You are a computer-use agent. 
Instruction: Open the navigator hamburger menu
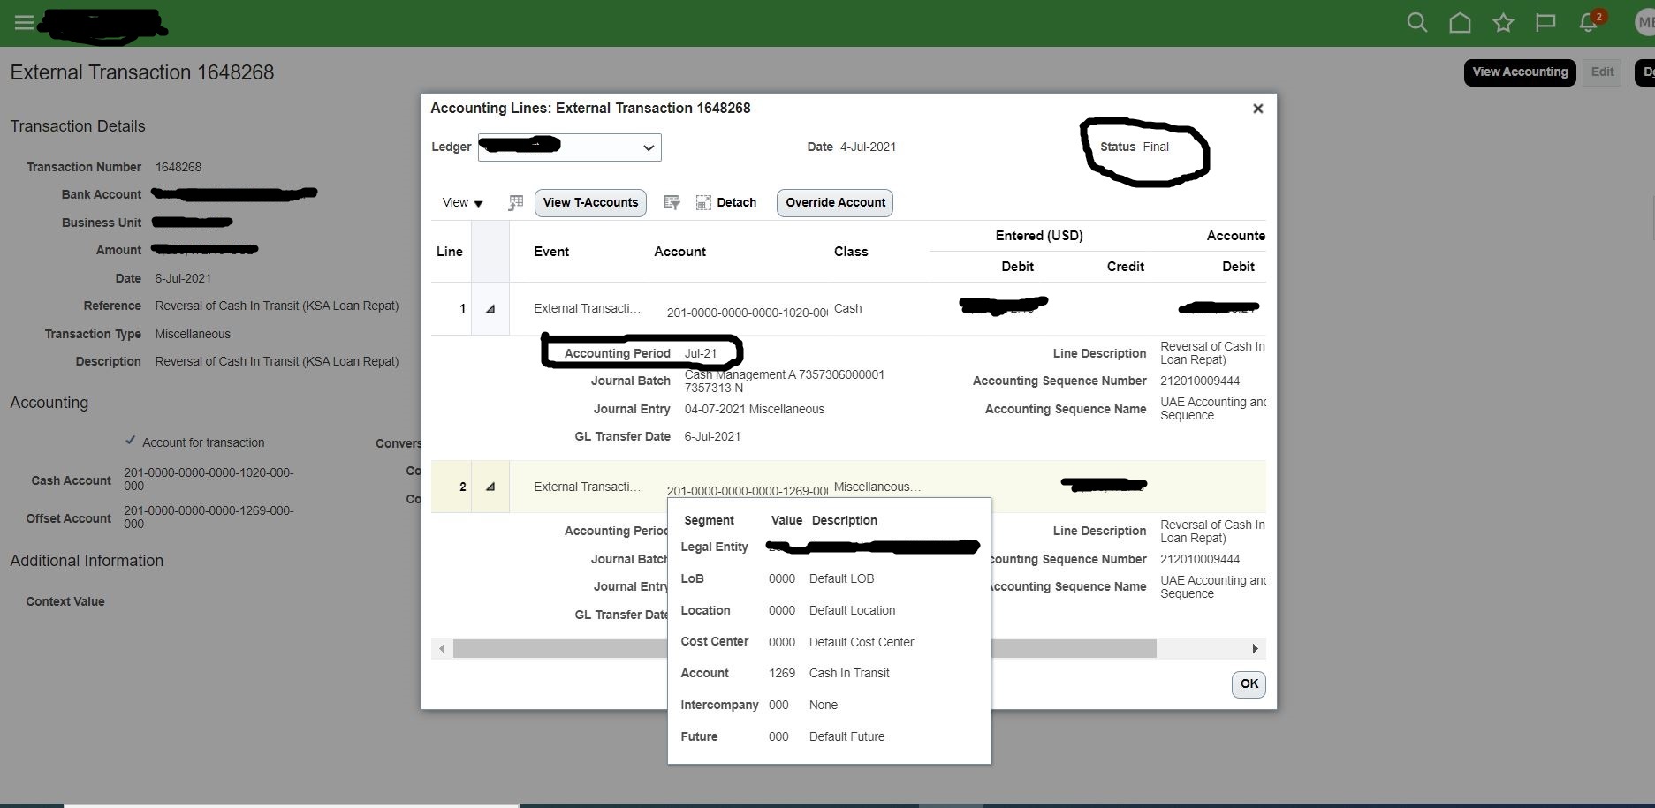pos(23,22)
